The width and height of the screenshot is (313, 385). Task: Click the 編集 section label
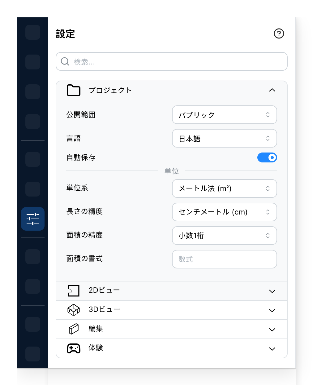[96, 329]
